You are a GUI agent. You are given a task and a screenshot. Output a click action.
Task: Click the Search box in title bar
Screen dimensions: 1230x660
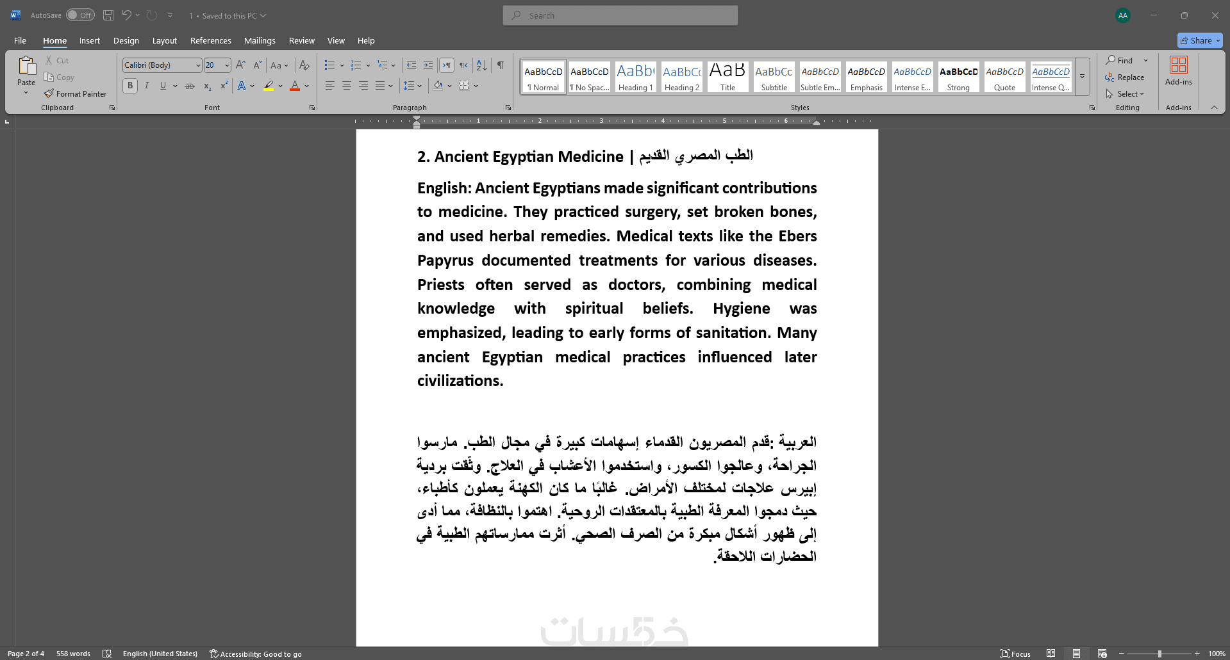pyautogui.click(x=620, y=15)
